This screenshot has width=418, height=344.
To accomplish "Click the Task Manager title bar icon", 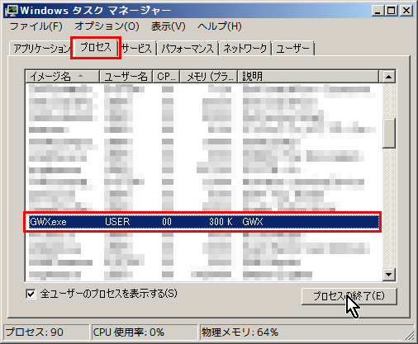I will [x=12, y=11].
